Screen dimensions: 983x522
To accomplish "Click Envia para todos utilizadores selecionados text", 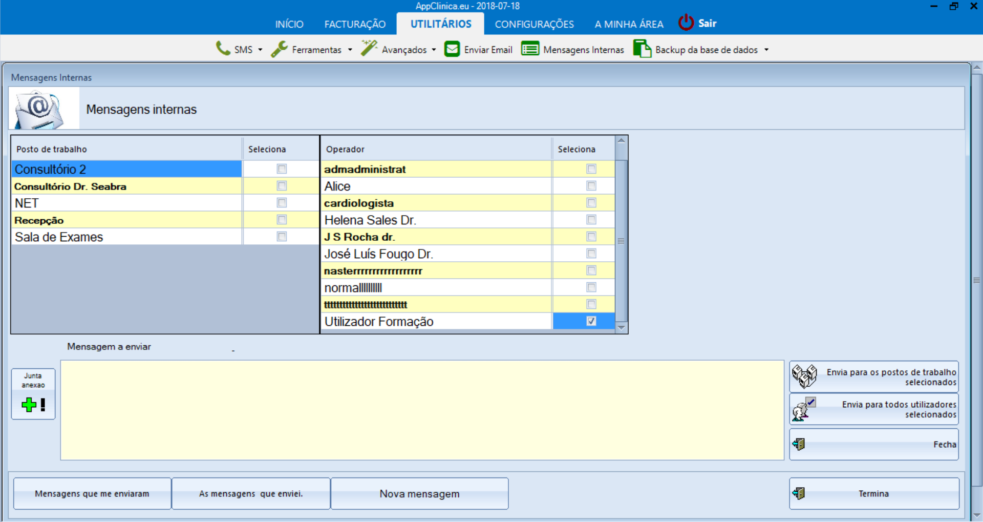I will point(899,409).
